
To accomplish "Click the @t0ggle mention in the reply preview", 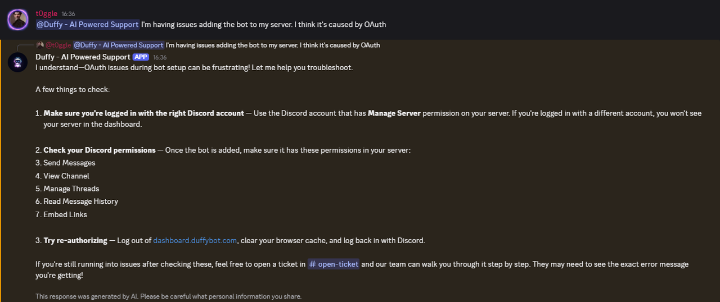I will 58,45.
